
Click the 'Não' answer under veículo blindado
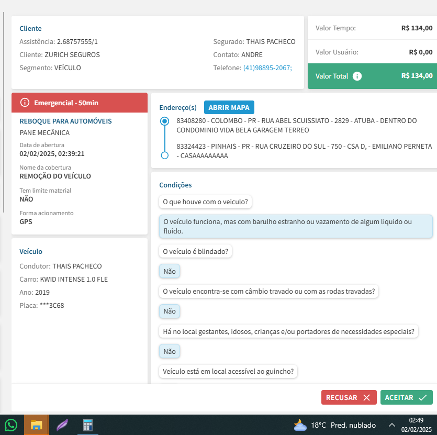[x=170, y=272]
